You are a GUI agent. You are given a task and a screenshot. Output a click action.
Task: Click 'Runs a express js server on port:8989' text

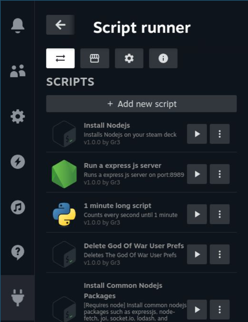(x=134, y=175)
